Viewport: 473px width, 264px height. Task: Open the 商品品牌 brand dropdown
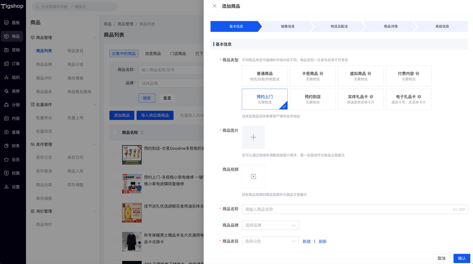[270, 225]
